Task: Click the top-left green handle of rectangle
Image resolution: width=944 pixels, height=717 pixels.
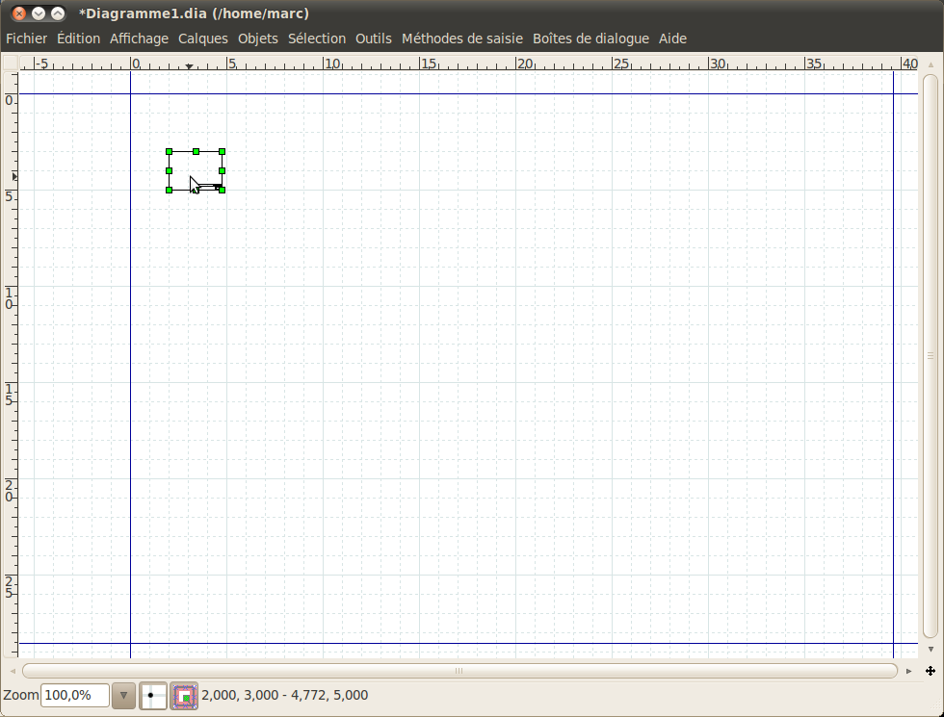Action: pyautogui.click(x=169, y=151)
